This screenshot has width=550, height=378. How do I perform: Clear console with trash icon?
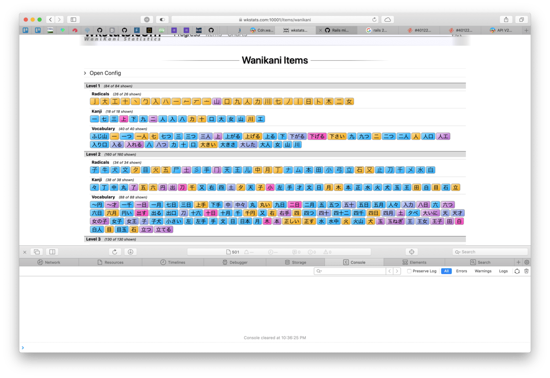click(x=526, y=271)
